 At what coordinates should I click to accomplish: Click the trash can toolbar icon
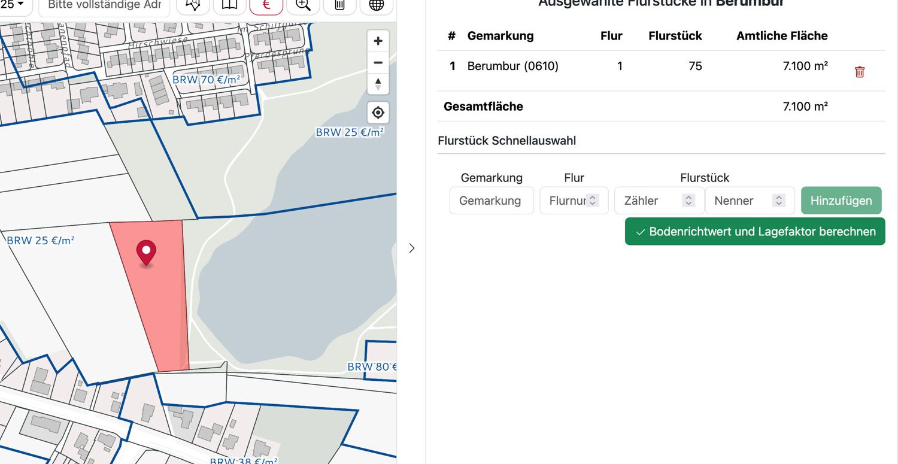coord(339,5)
